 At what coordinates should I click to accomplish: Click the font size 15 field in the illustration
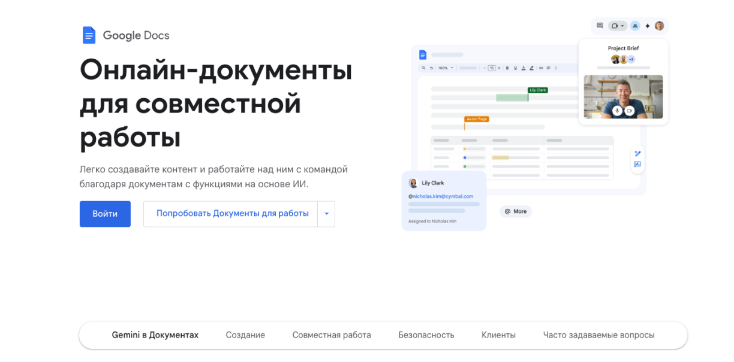(x=492, y=68)
